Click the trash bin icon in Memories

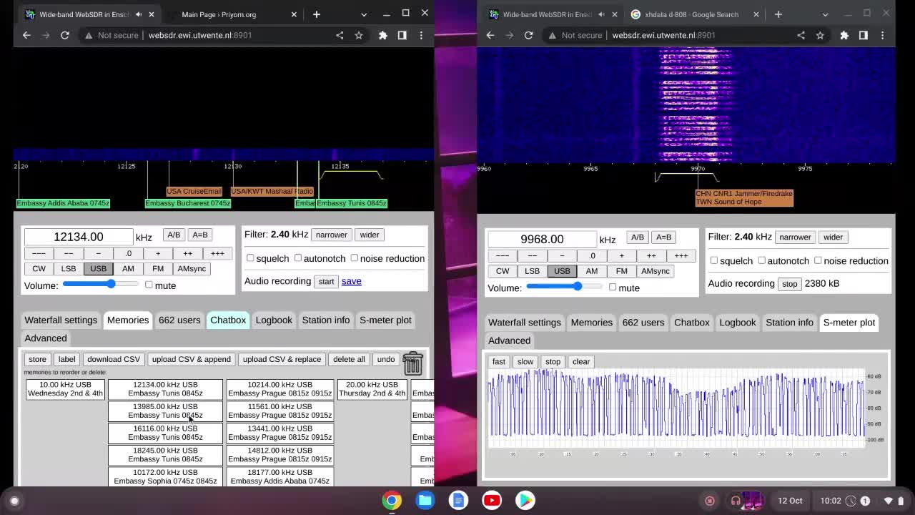coord(412,363)
